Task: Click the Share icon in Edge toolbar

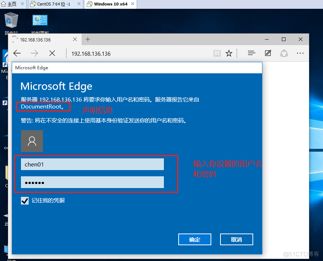Action: click(284, 53)
